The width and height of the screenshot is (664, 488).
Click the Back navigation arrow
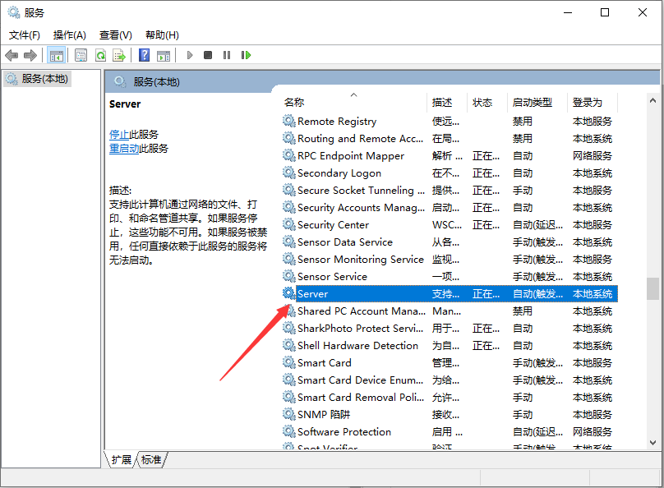pos(12,55)
